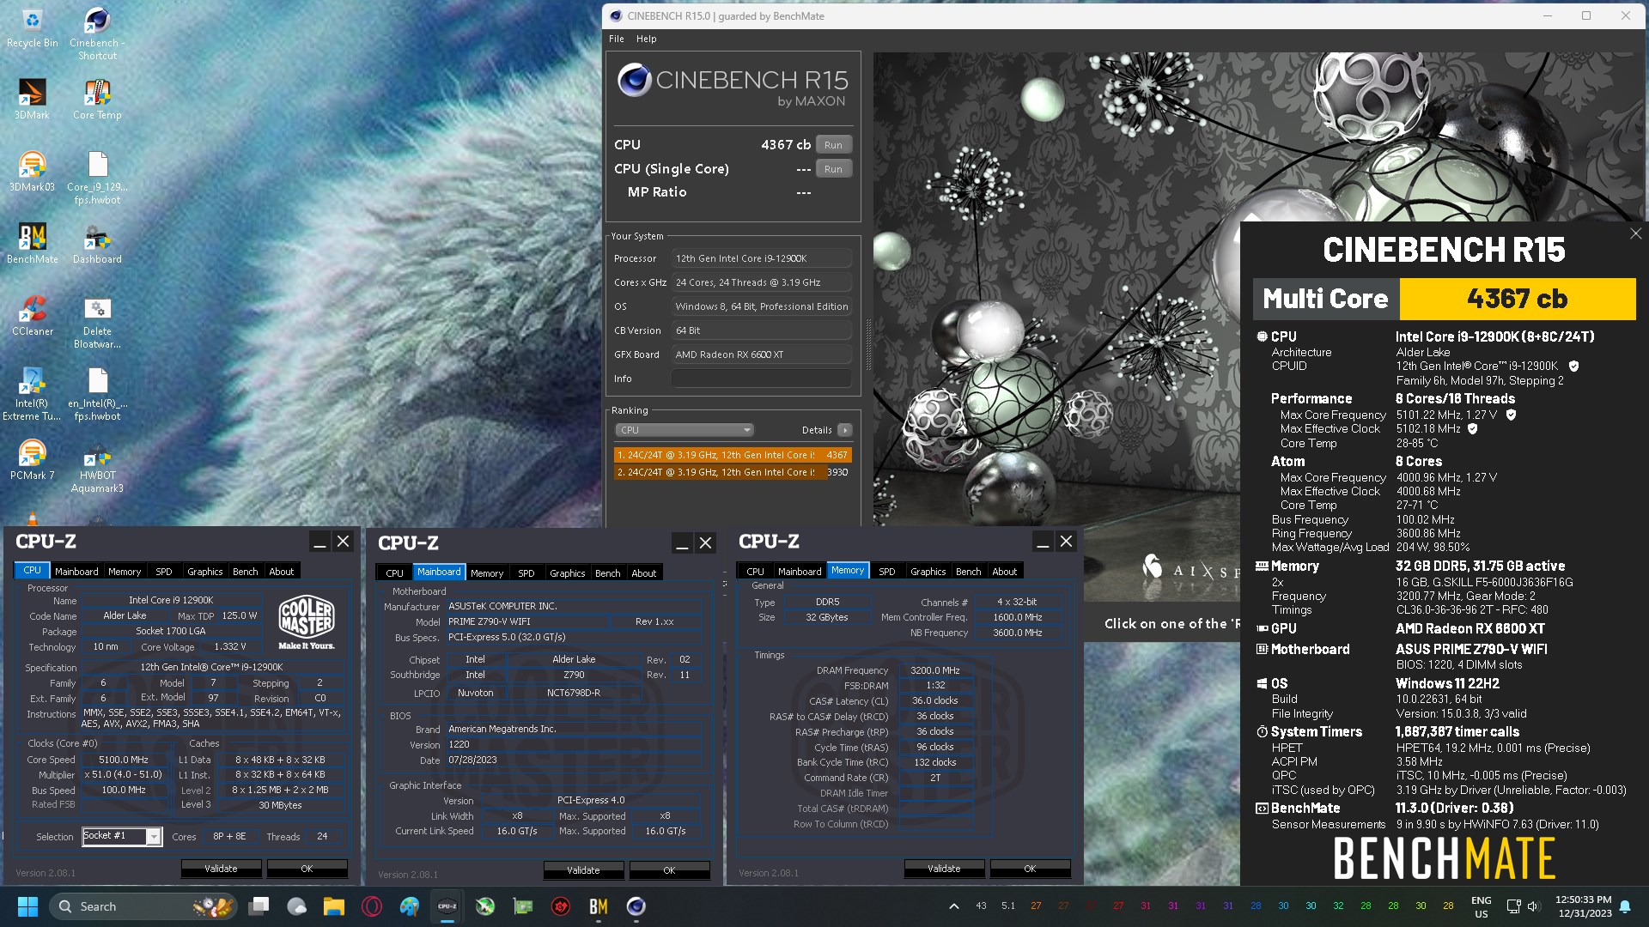Click the 4367 cb Multi Core score in BenchMate
Image resolution: width=1649 pixels, height=927 pixels.
click(1517, 299)
